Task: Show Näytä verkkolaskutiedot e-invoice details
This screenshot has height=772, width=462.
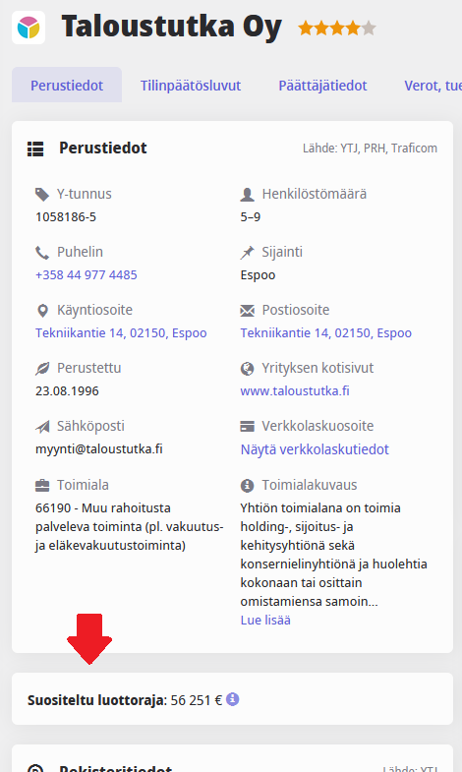Action: click(315, 449)
